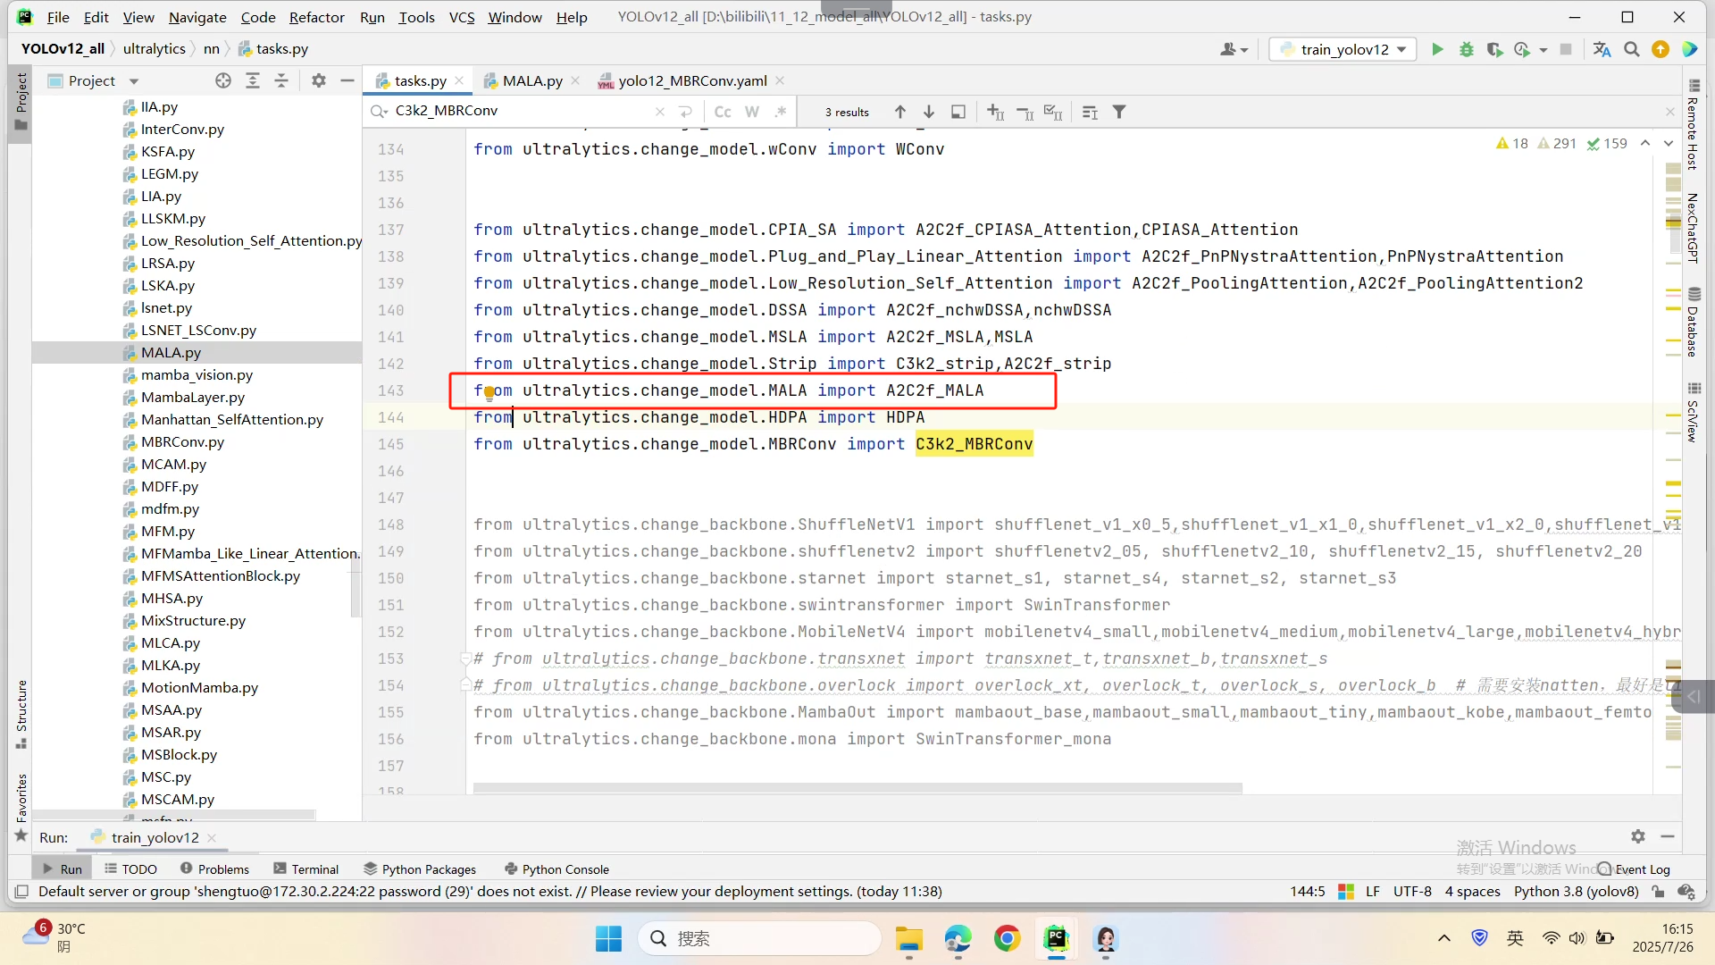Expand all in Project panel

pos(253,80)
